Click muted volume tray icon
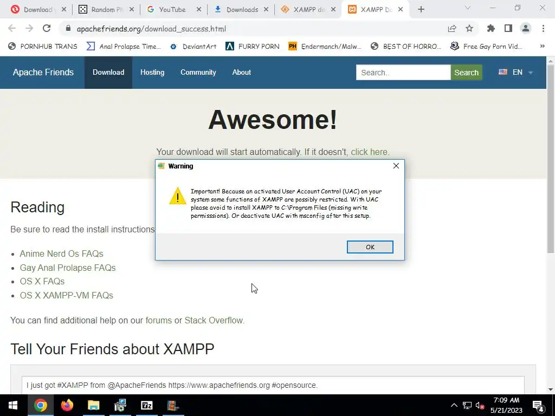555x416 pixels. 480,405
